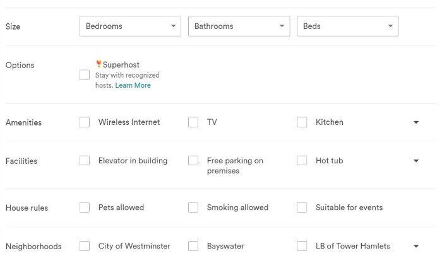Expand the Amenities row arrow
The image size is (442, 263).
pos(416,122)
